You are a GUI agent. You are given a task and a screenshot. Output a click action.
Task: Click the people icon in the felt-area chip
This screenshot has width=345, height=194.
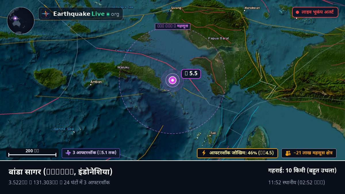pos(288,153)
